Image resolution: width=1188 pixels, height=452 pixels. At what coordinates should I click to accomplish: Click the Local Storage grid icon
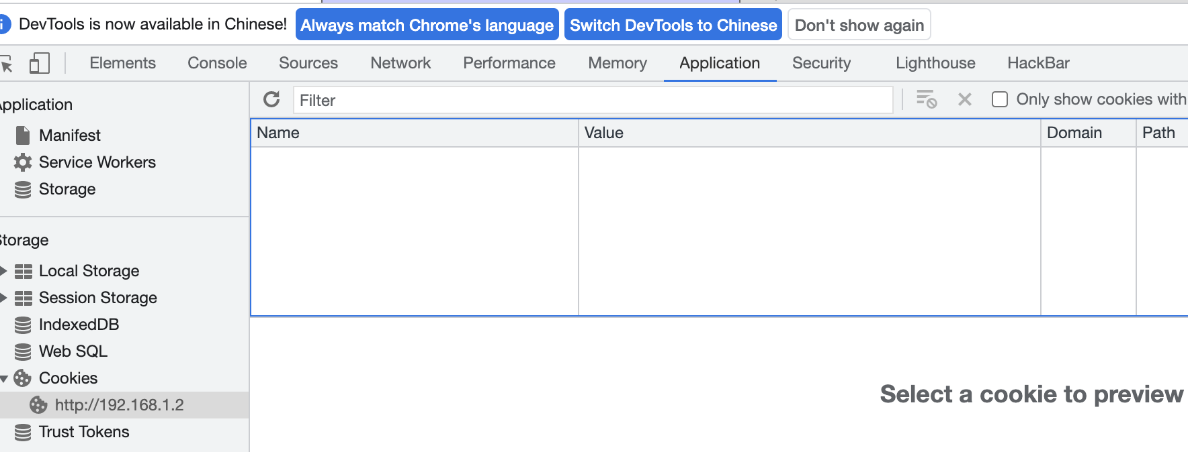pos(24,271)
